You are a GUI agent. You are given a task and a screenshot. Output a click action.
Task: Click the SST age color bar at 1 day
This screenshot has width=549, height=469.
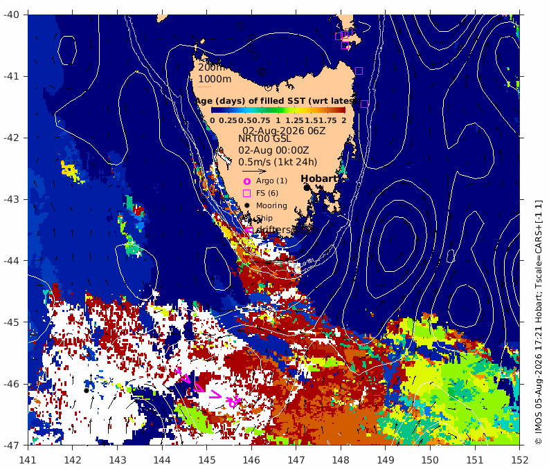278,110
